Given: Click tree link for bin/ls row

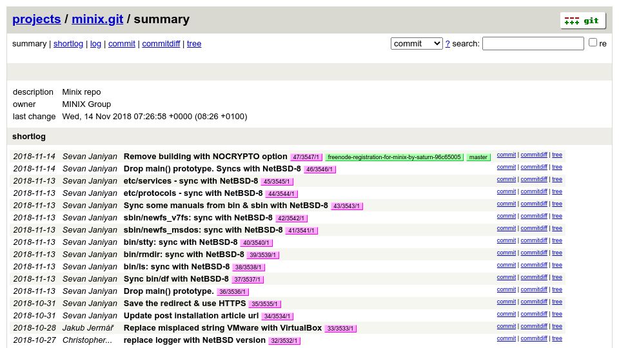Looking at the screenshot, I should pos(557,265).
